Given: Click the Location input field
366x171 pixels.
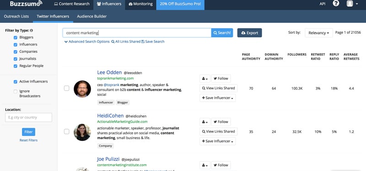Looking at the screenshot, I should coord(28,118).
